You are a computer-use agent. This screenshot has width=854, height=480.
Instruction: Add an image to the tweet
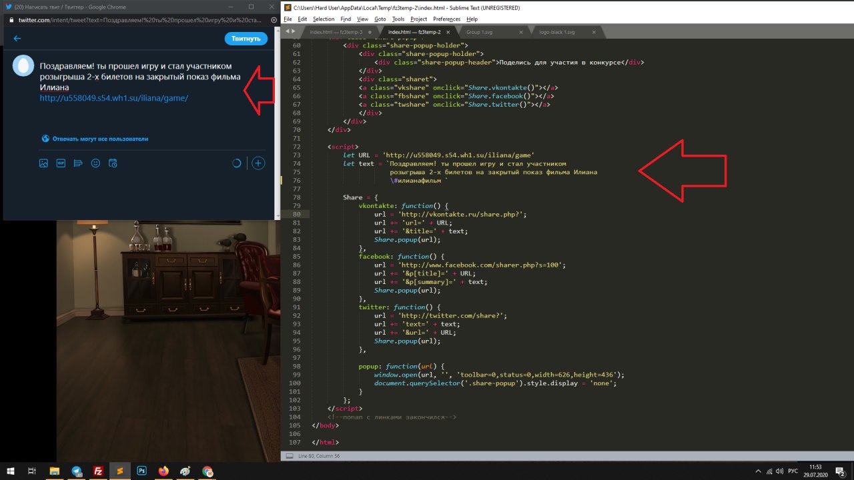(x=43, y=163)
